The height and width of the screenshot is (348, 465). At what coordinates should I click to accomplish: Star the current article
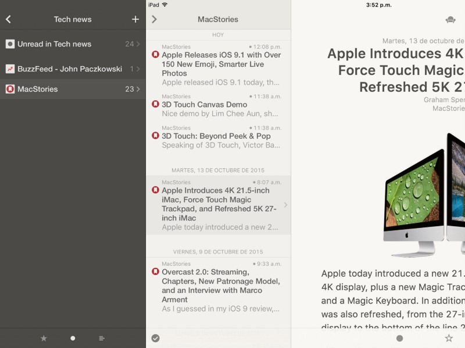(x=449, y=338)
